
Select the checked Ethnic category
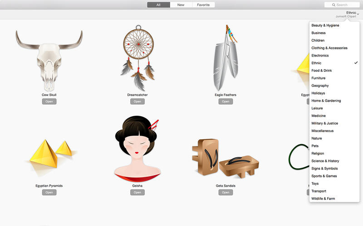coord(334,63)
